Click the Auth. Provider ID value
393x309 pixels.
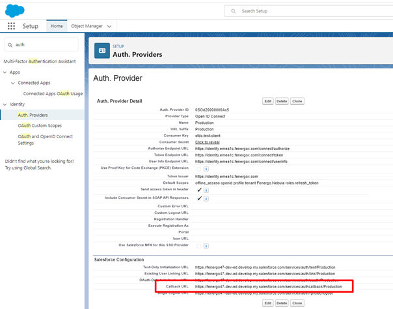pyautogui.click(x=211, y=110)
